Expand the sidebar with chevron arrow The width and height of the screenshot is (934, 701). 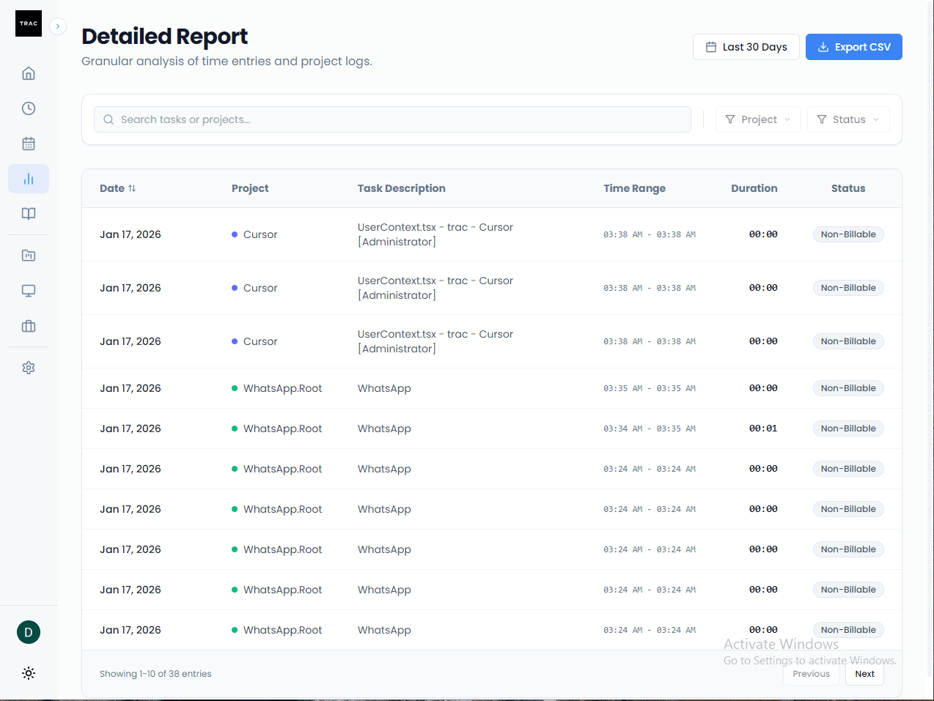pos(58,26)
